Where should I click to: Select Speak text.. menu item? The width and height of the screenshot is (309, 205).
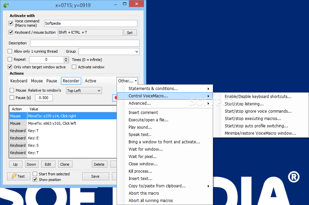165,135
